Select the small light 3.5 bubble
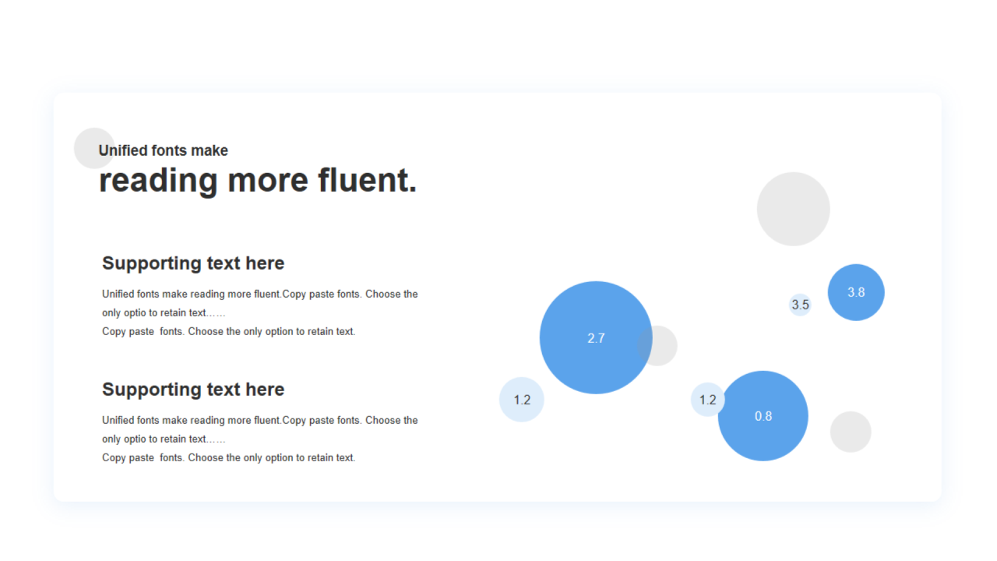The height and width of the screenshot is (561, 997). 800,305
